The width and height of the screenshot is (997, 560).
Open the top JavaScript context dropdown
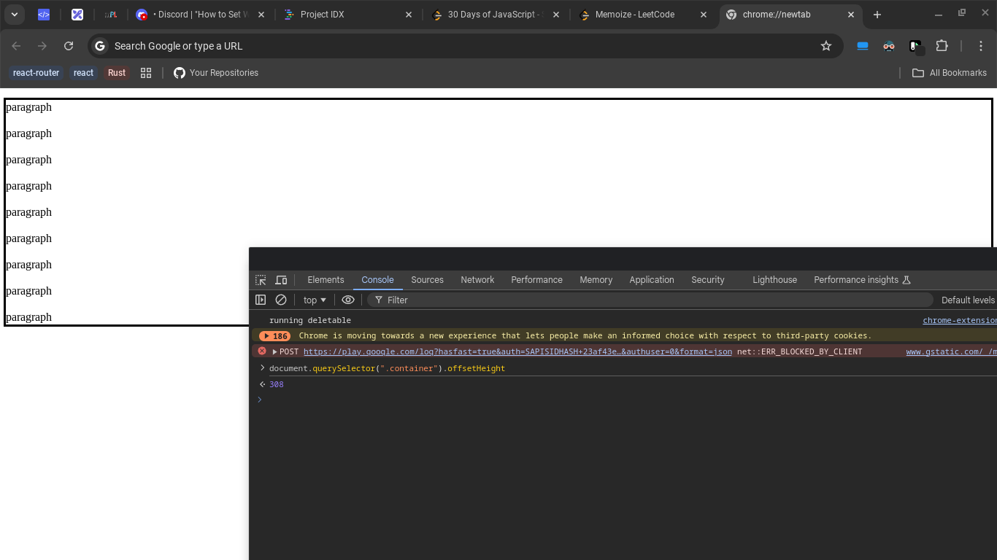315,300
